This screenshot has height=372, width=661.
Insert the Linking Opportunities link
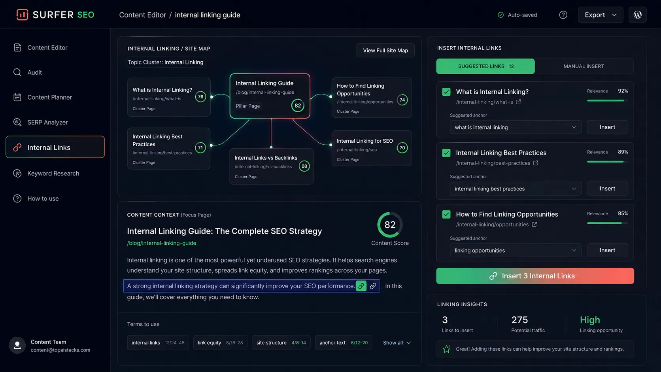607,250
